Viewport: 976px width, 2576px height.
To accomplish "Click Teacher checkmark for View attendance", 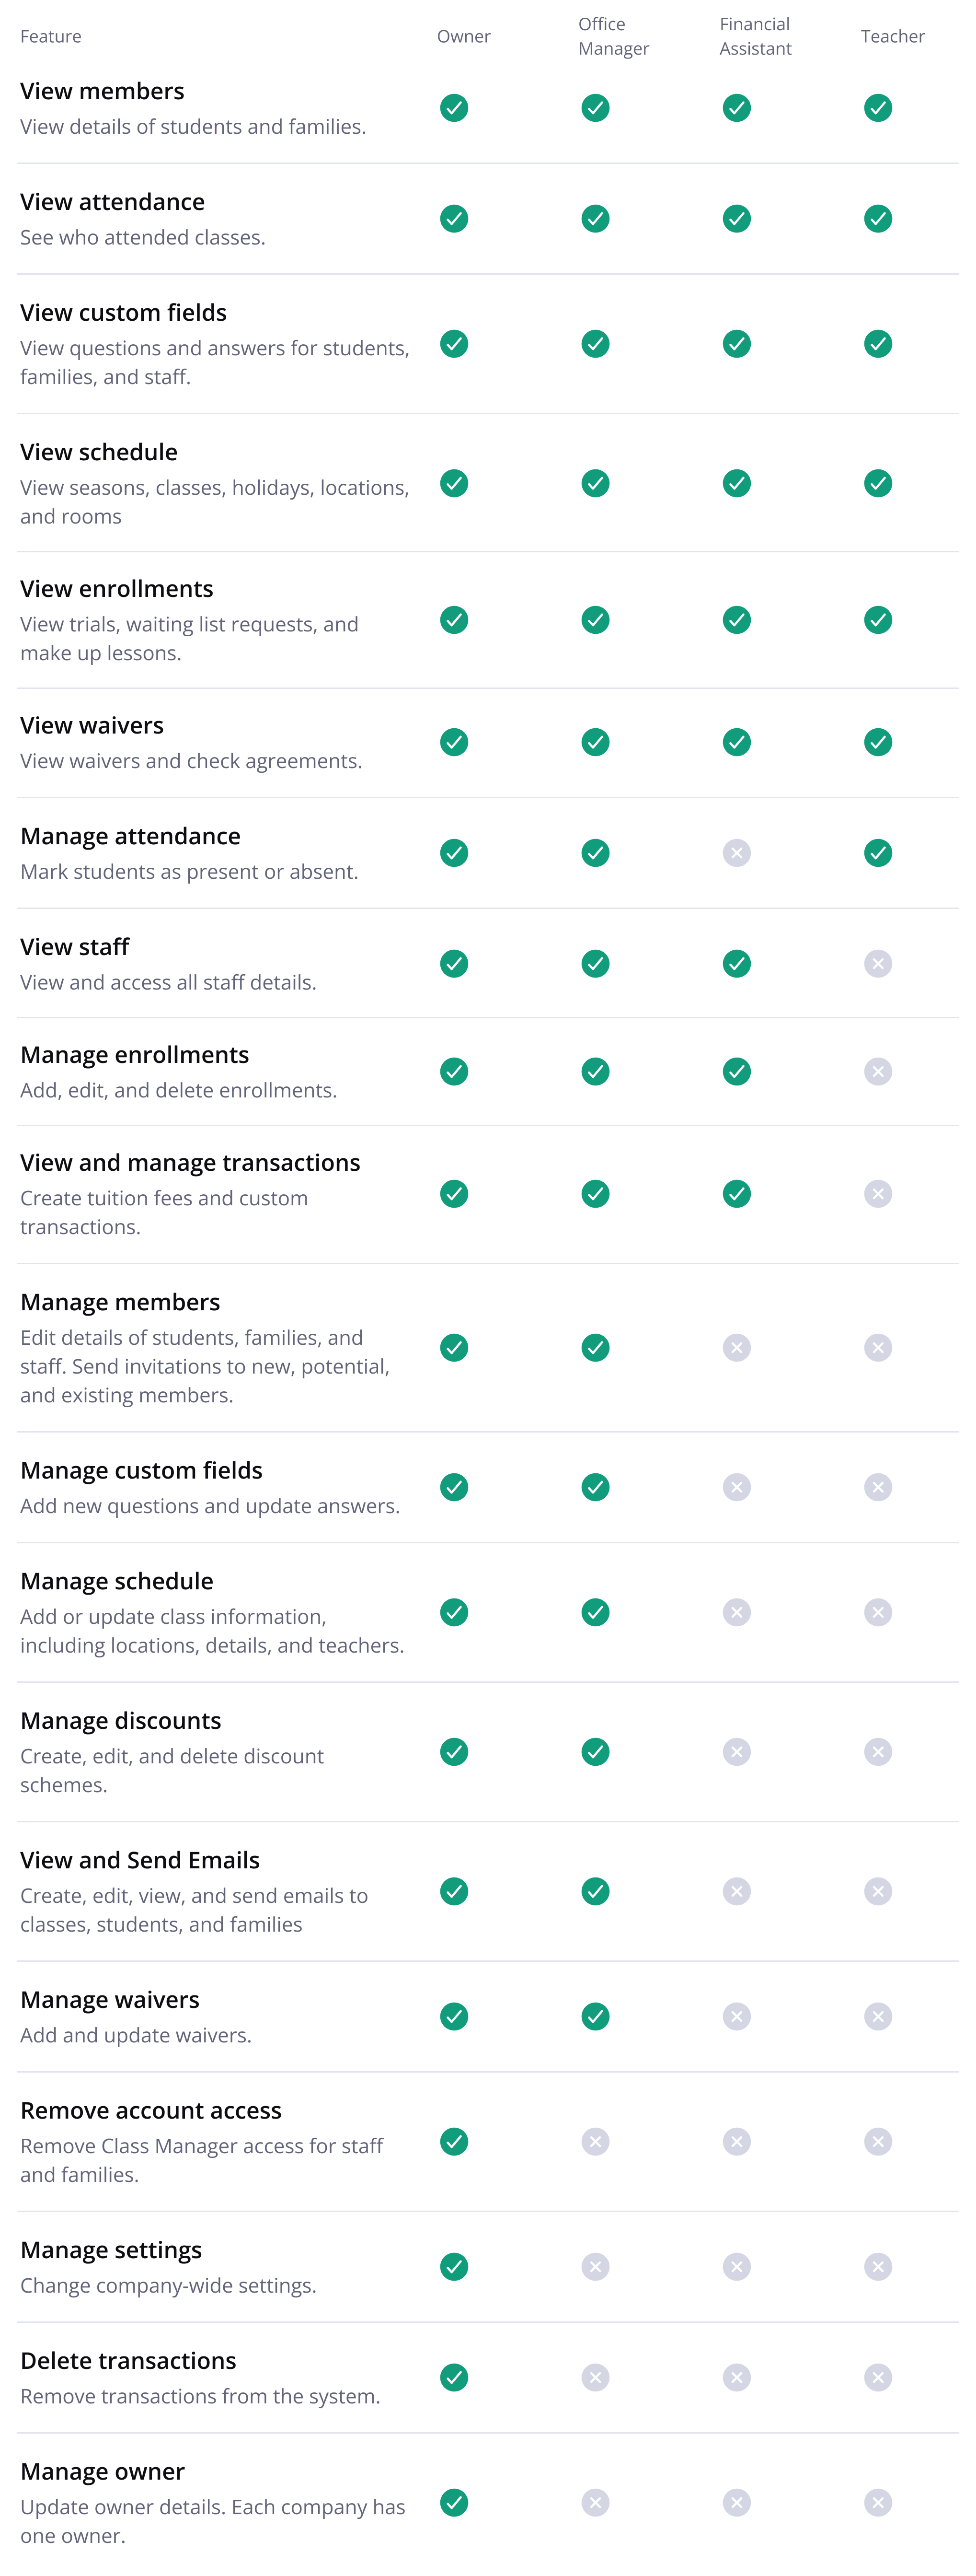I will tap(877, 219).
